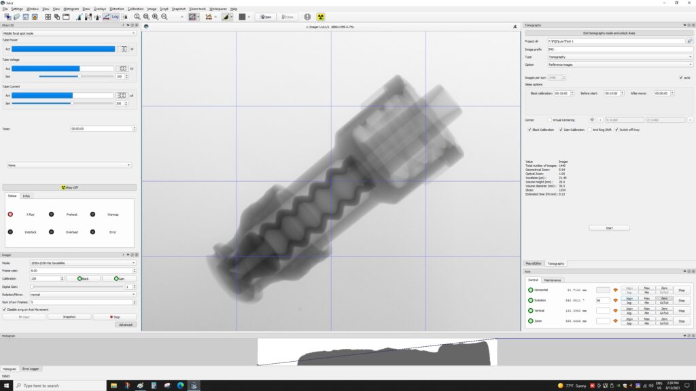Switch to the Maintenance tab
Screen dimensions: 696x391
[553, 280]
